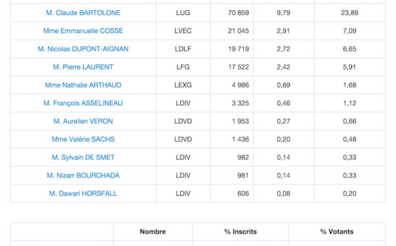Open M. Aurelien VERON candidate link
The height and width of the screenshot is (246, 396).
point(83,121)
